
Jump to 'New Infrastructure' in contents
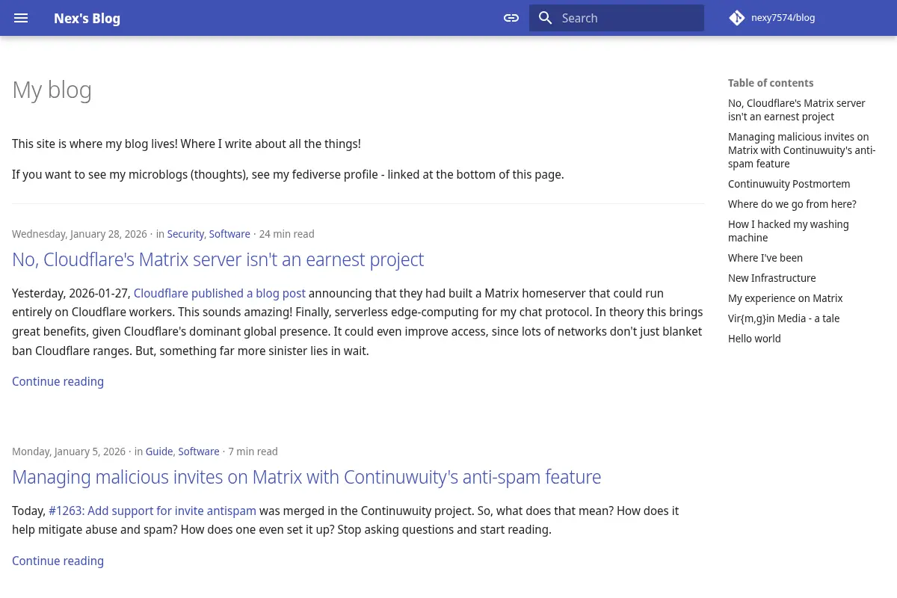[772, 278]
